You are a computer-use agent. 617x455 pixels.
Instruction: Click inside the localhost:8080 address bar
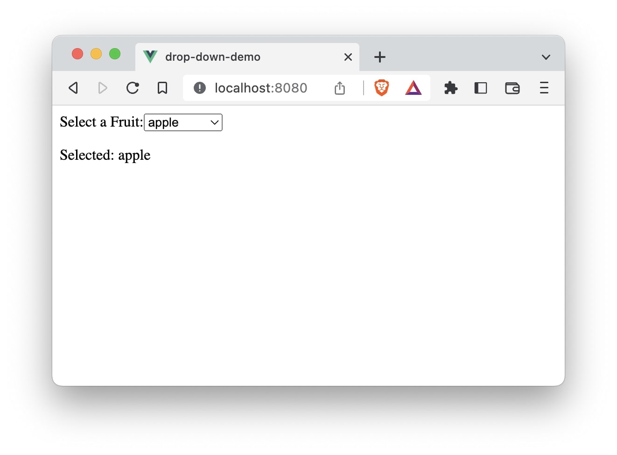260,88
